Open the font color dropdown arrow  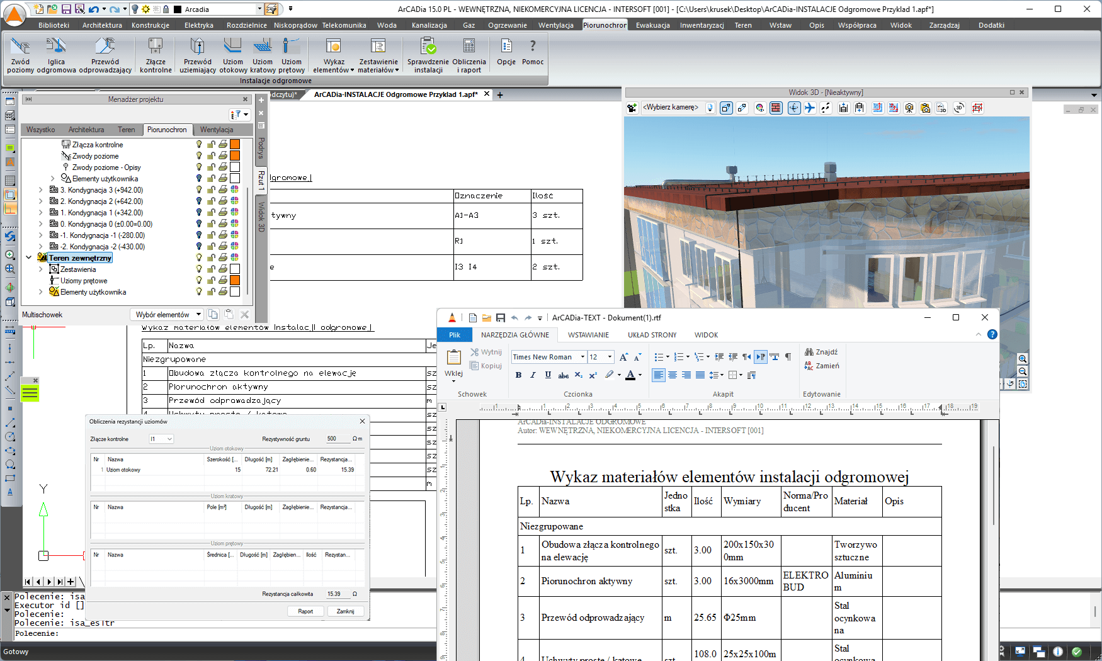(640, 375)
